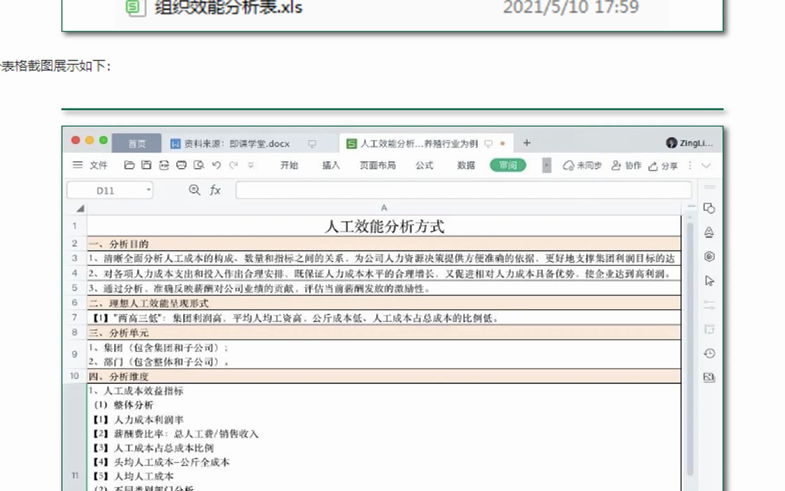Select the 资料来源：即课学堂.docx document tab
The width and height of the screenshot is (785, 491).
[236, 143]
